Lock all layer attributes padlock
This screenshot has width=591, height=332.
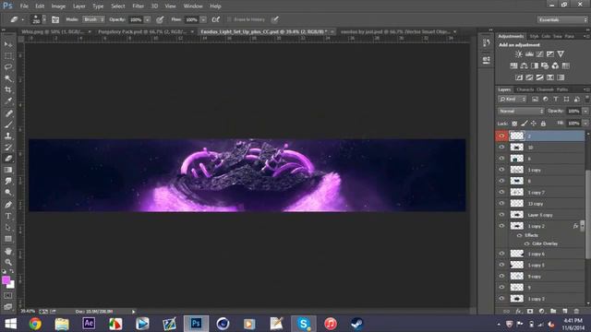pos(543,123)
